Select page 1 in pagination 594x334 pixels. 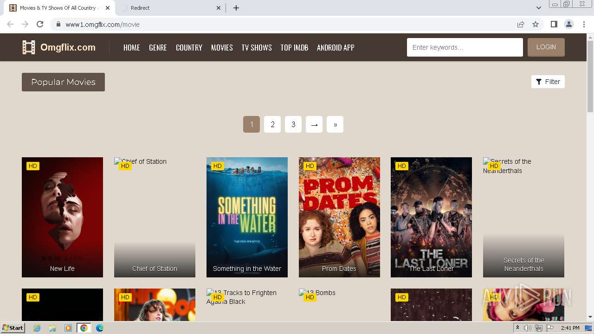click(252, 124)
